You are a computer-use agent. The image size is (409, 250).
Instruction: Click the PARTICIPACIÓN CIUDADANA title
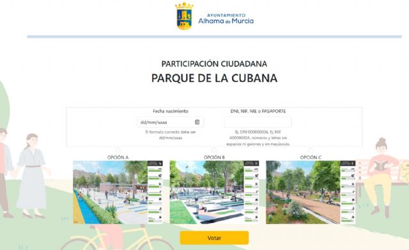(214, 64)
